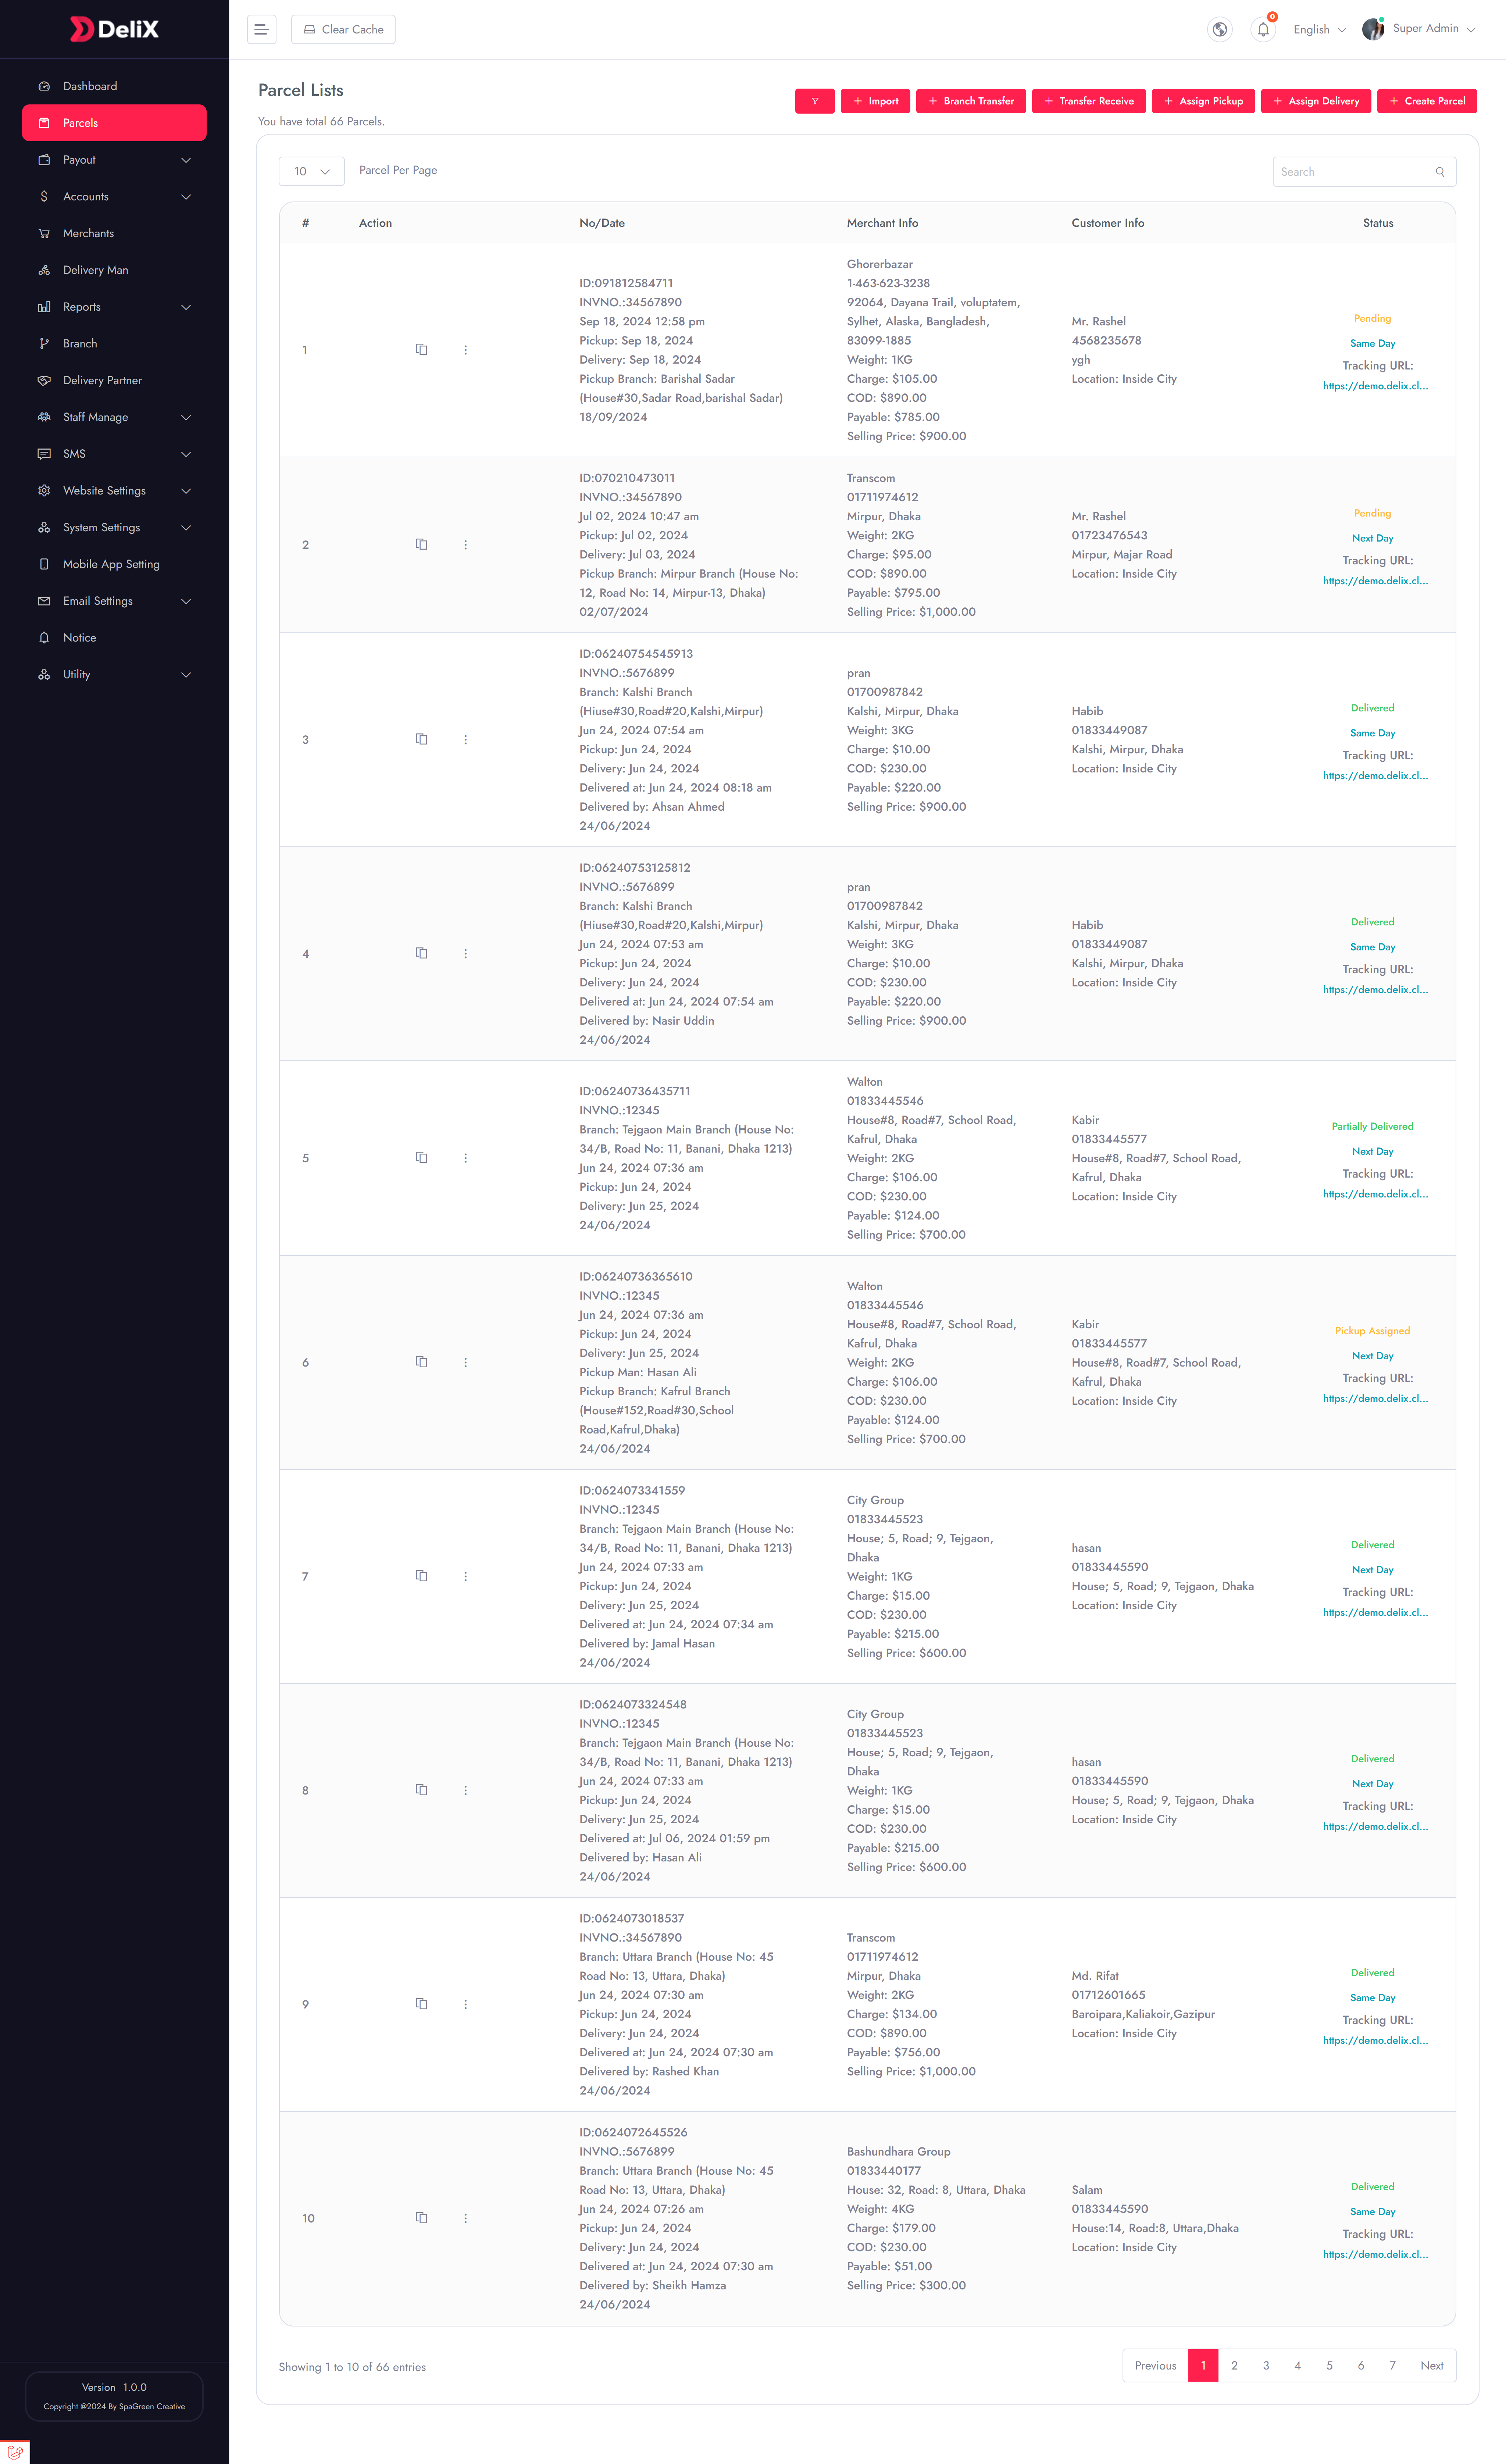
Task: Open Merchants in the sidebar
Action: coord(114,233)
